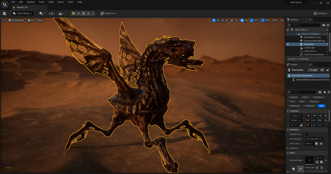Viewport: 331px width, 174px height.
Task: Save the current level with the Save icon
Action: click(x=4, y=13)
